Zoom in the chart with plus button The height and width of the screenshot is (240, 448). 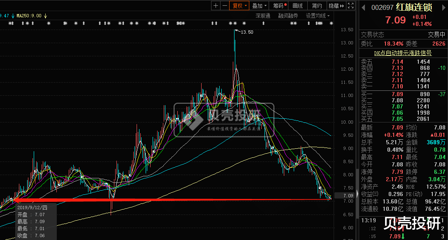[x=216, y=5]
